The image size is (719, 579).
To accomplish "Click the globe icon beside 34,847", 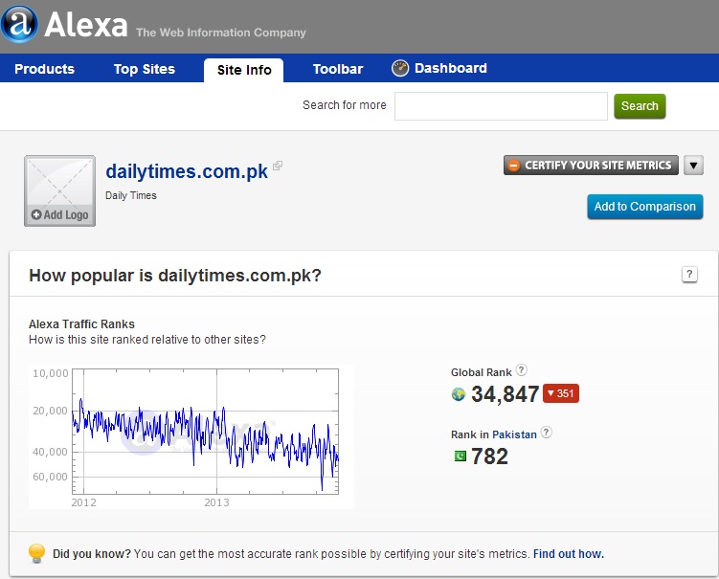I will pos(458,394).
